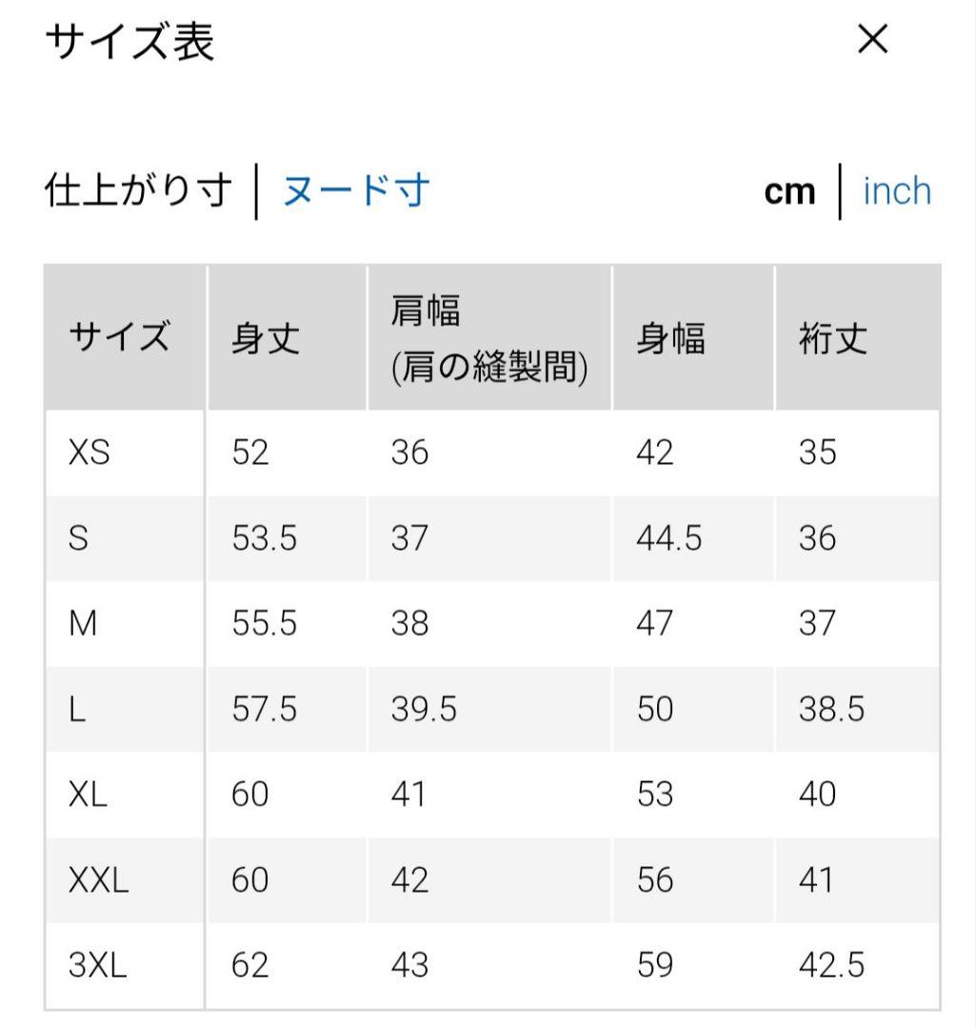Image resolution: width=976 pixels, height=1029 pixels.
Task: Close the サイズ表 size chart dialog
Action: tap(872, 40)
